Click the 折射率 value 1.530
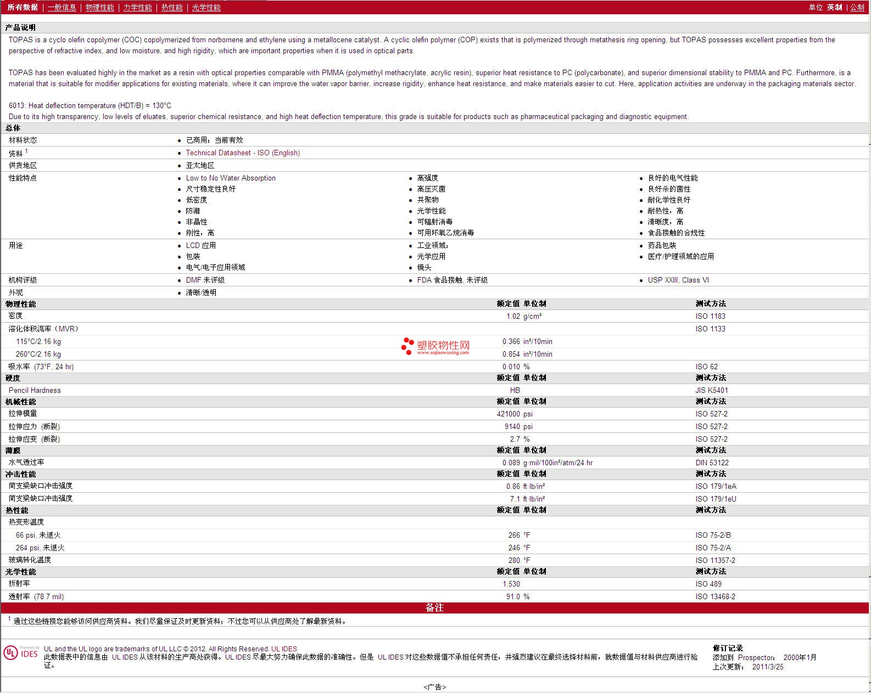This screenshot has width=871, height=693. pos(511,584)
